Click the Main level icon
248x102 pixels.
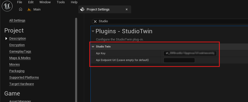coord(29,9)
